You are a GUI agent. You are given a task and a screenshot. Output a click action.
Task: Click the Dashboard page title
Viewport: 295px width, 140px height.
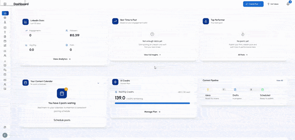(x=21, y=4)
